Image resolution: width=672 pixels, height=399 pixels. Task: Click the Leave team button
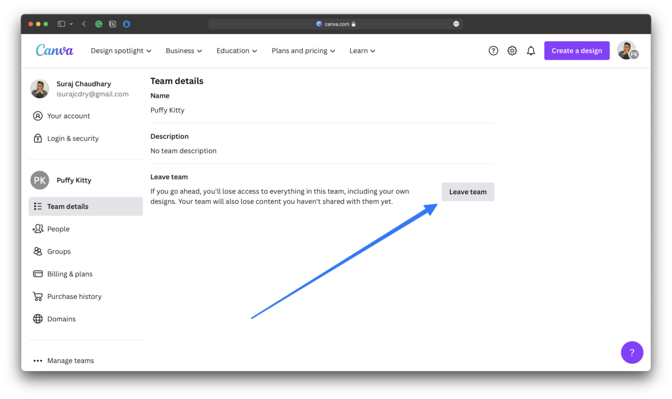468,191
